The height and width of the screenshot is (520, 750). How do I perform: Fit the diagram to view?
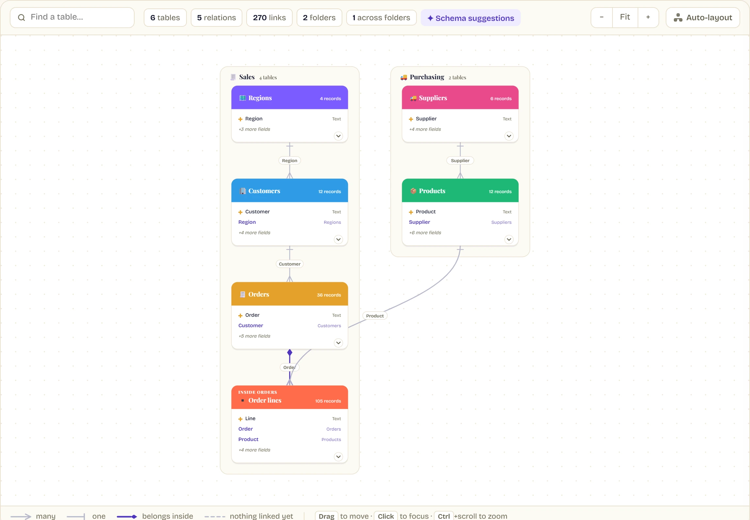(x=625, y=17)
